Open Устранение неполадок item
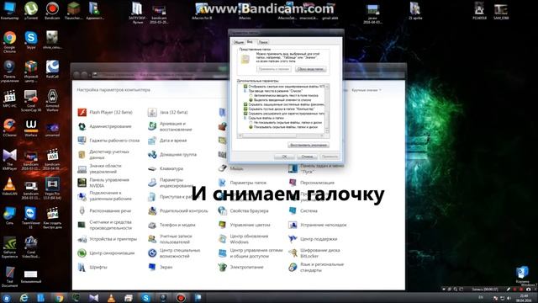 (x=318, y=225)
